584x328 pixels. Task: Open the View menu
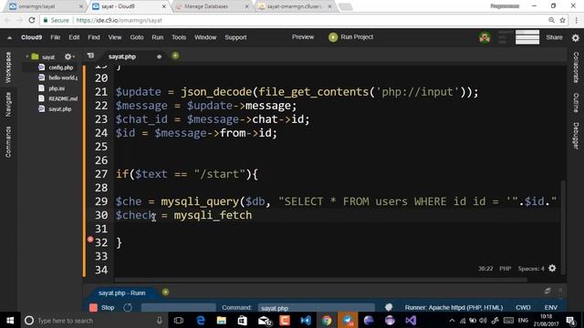tap(115, 37)
